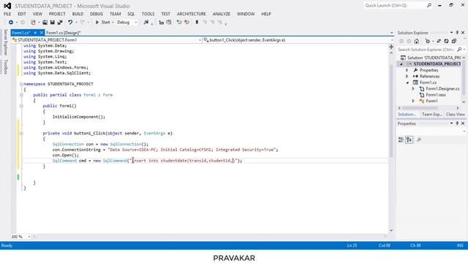
Task: Open the DEBUG menu
Action: (97, 14)
